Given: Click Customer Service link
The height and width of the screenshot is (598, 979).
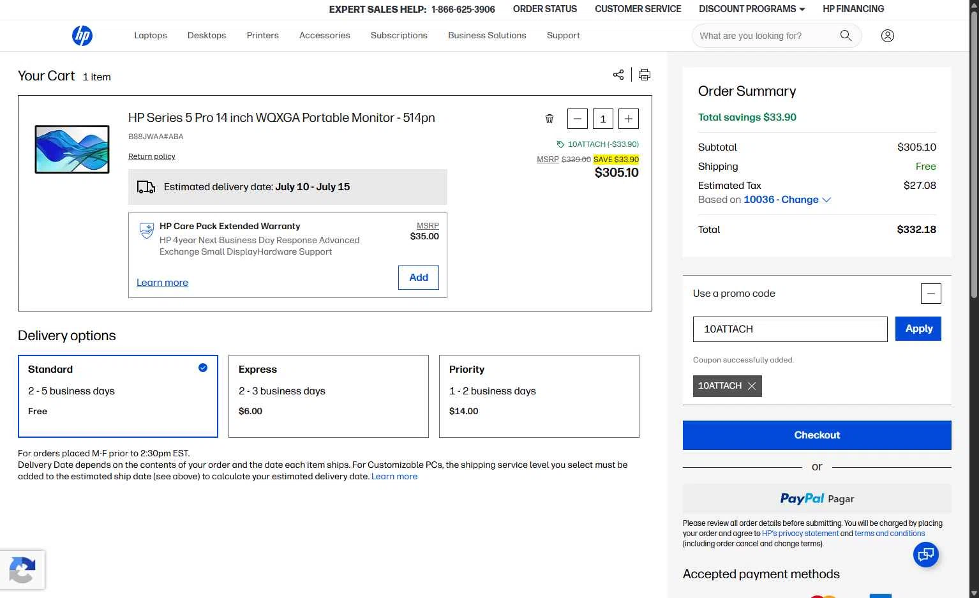Looking at the screenshot, I should 638,9.
